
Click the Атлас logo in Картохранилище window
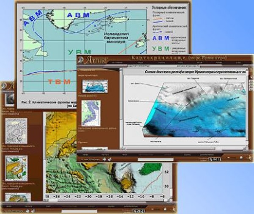(93, 60)
